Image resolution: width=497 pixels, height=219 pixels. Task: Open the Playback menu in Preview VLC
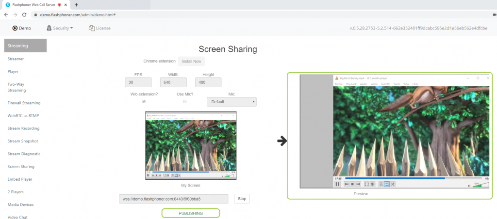point(351,84)
